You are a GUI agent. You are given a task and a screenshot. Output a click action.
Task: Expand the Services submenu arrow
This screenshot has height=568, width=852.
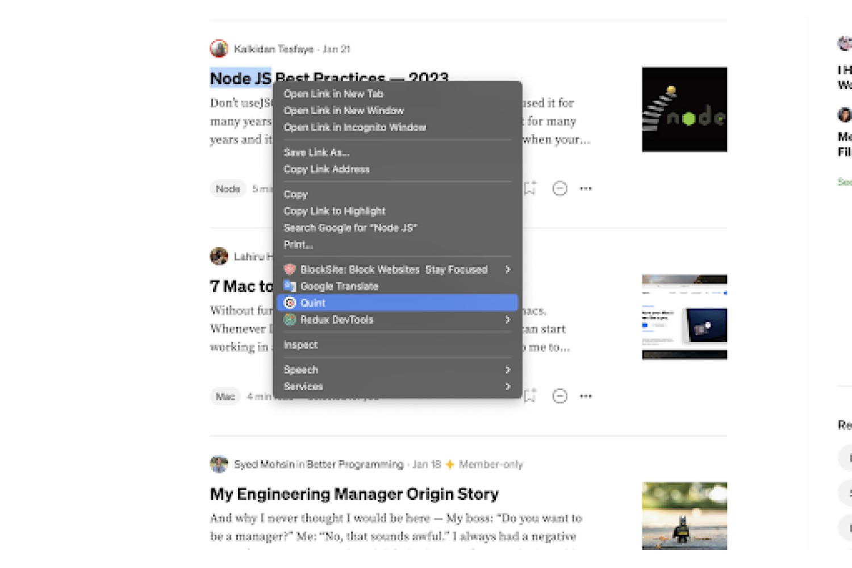508,386
